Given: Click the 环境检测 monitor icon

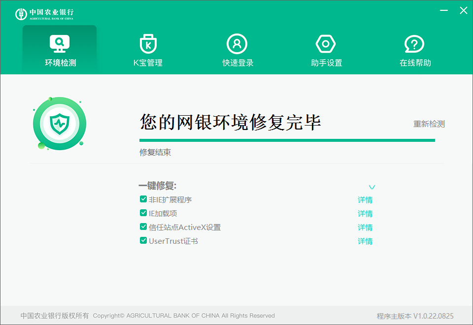Looking at the screenshot, I should tap(60, 44).
